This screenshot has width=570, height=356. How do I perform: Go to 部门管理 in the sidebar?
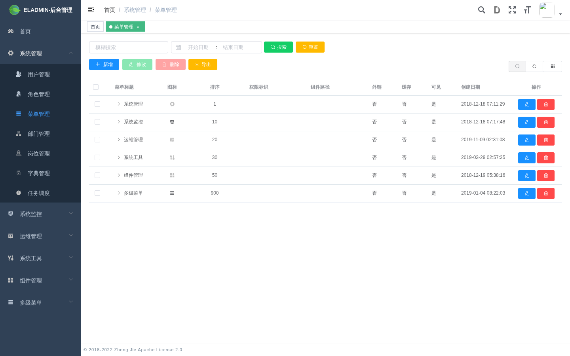(x=40, y=134)
